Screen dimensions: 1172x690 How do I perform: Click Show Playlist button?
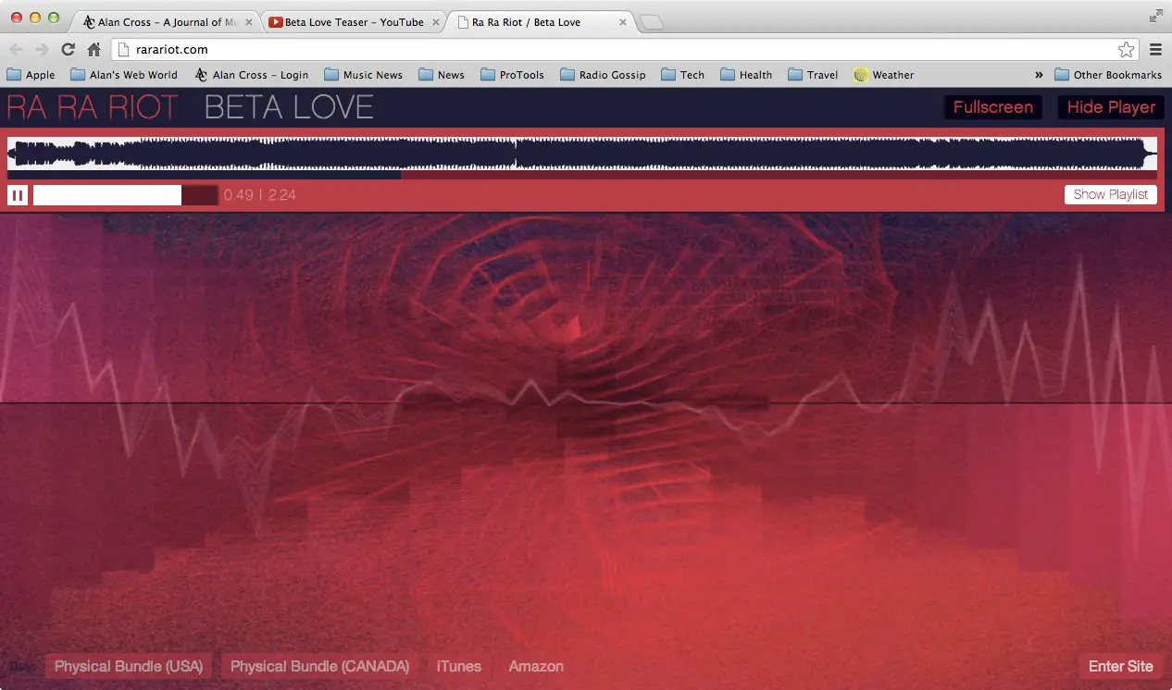pos(1110,194)
